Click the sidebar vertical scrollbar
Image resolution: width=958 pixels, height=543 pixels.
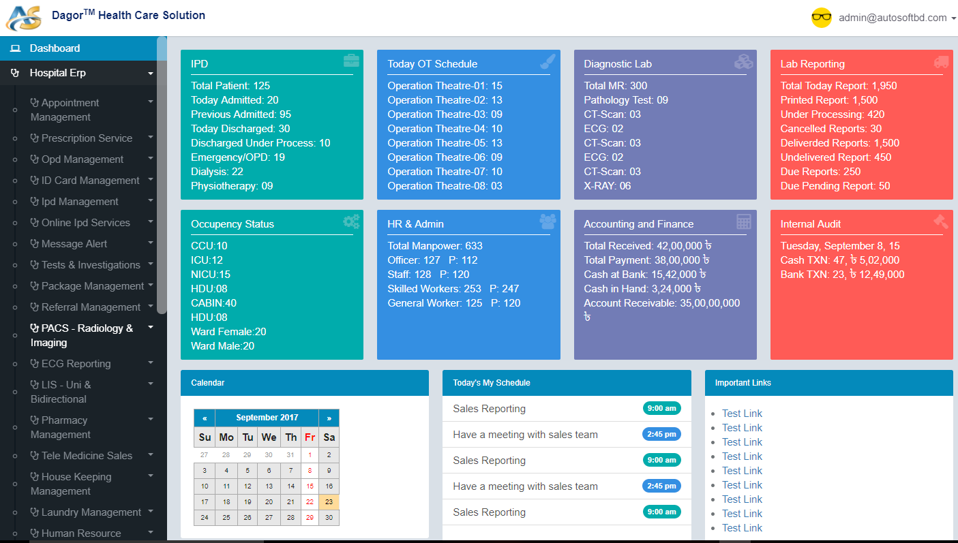[x=162, y=177]
